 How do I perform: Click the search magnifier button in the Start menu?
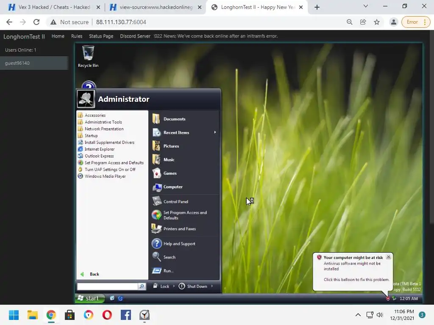coord(142,286)
